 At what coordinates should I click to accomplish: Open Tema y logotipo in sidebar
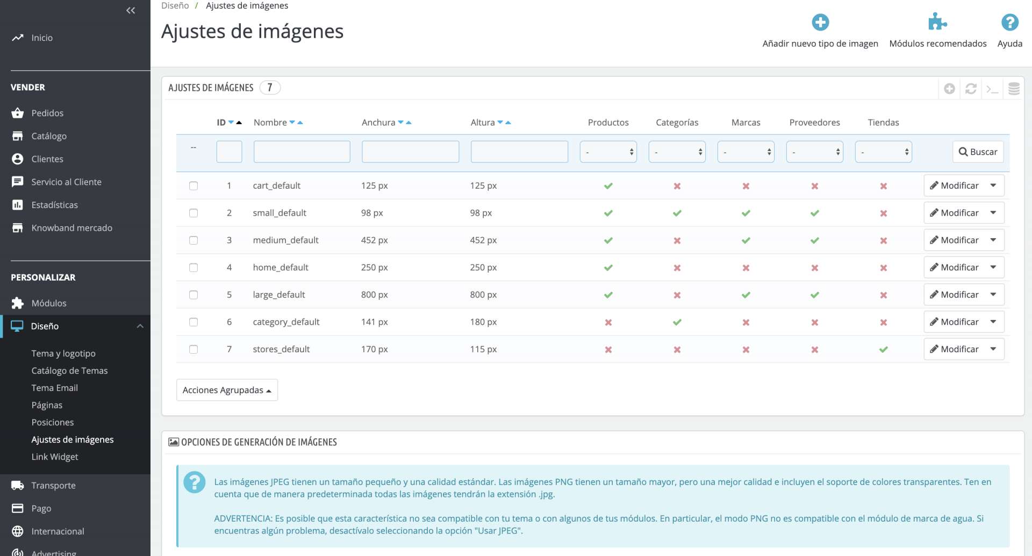tap(63, 353)
